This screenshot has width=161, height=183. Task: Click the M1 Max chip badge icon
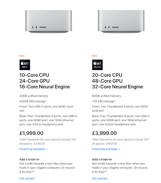(x=25, y=65)
